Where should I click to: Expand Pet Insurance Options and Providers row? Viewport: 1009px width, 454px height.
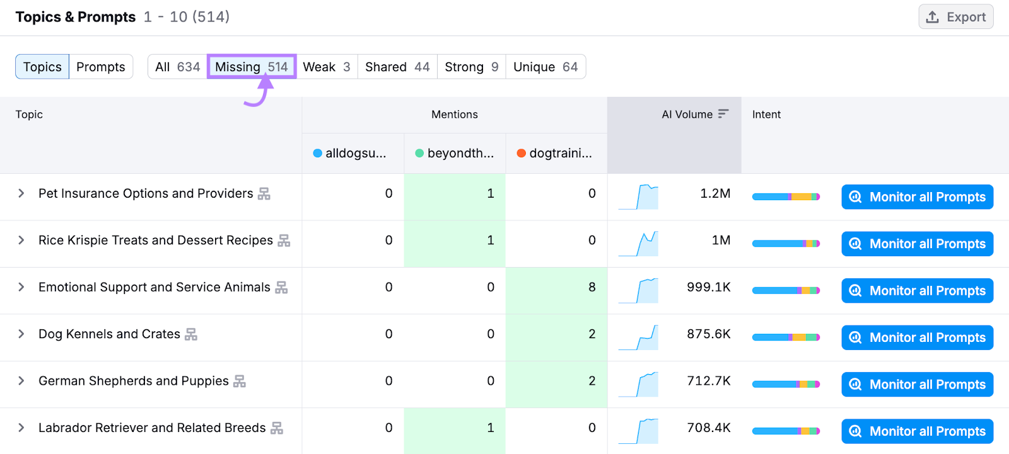click(21, 193)
